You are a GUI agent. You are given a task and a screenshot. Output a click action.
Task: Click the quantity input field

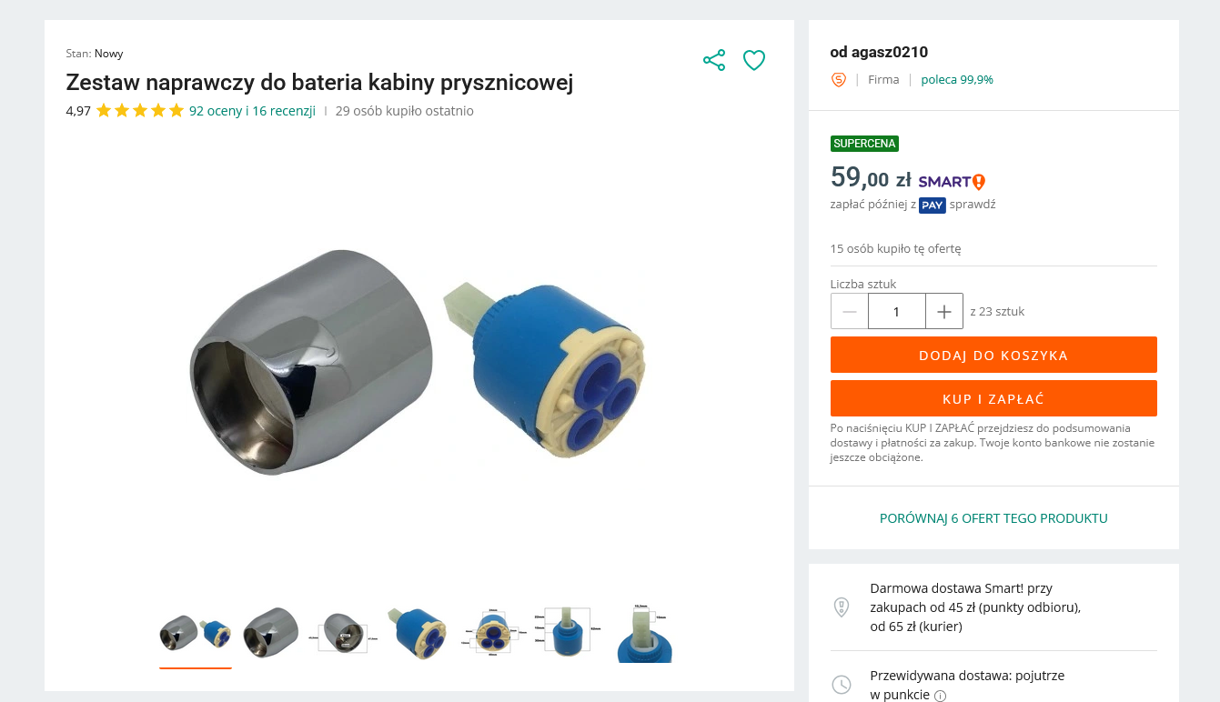[897, 311]
